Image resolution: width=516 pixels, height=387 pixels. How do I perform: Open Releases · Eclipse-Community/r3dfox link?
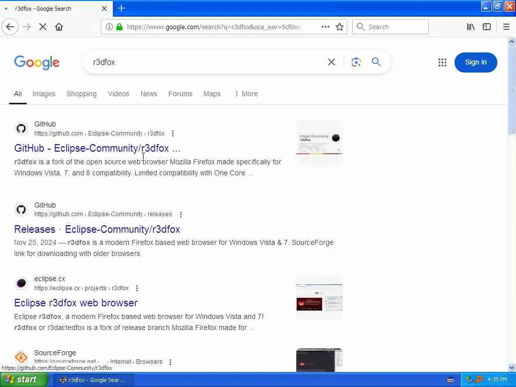tap(97, 229)
